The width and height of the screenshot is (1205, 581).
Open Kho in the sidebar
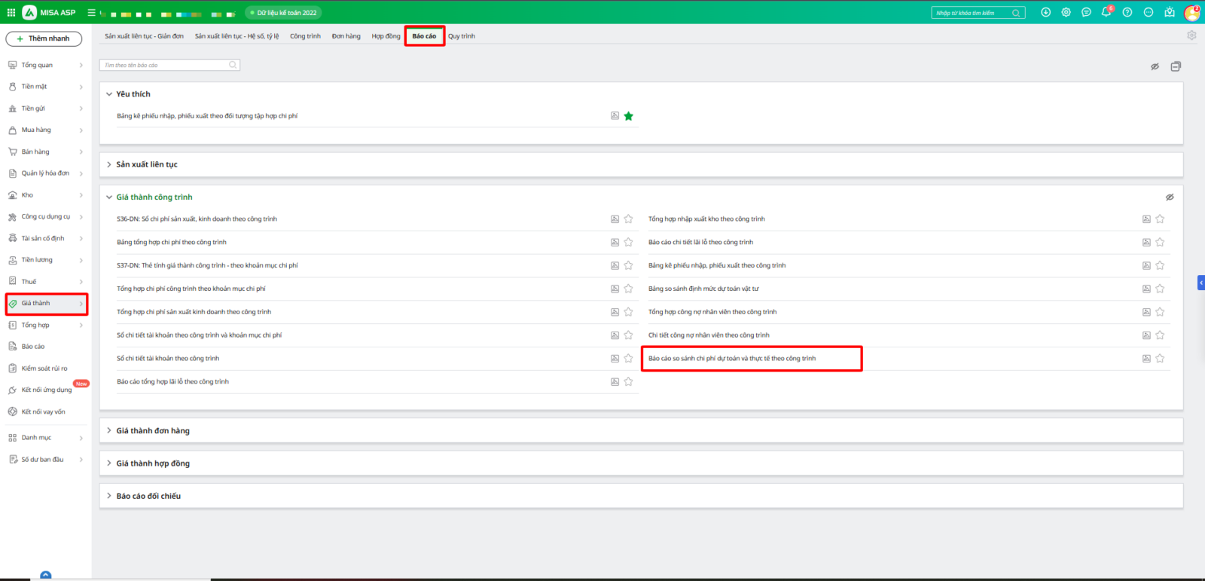point(28,195)
